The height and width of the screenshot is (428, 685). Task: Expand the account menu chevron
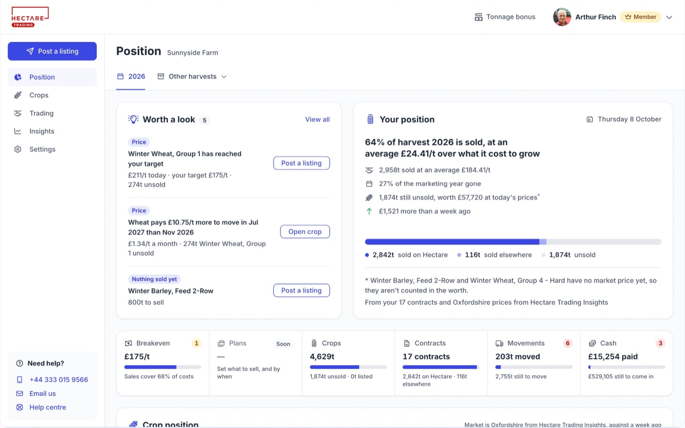pyautogui.click(x=669, y=17)
